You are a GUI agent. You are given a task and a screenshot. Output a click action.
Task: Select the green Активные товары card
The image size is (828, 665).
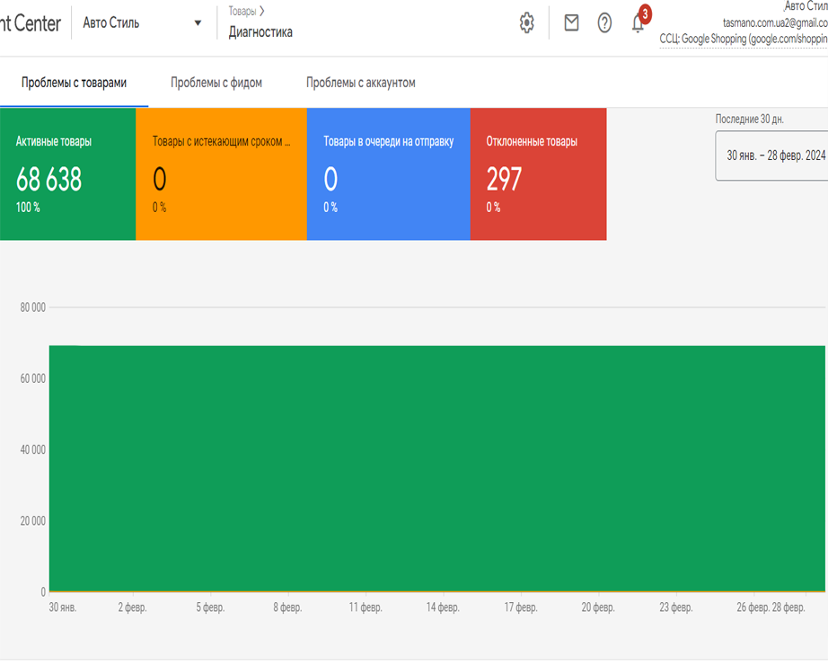click(x=67, y=174)
